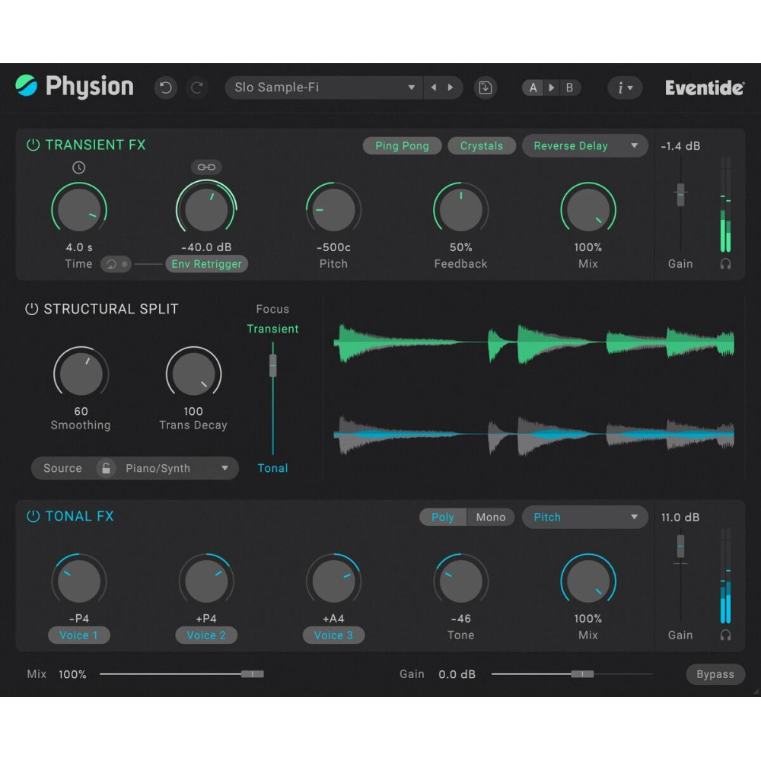This screenshot has width=761, height=761.
Task: Open the Reverse Delay effect dropdown
Action: pyautogui.click(x=584, y=145)
